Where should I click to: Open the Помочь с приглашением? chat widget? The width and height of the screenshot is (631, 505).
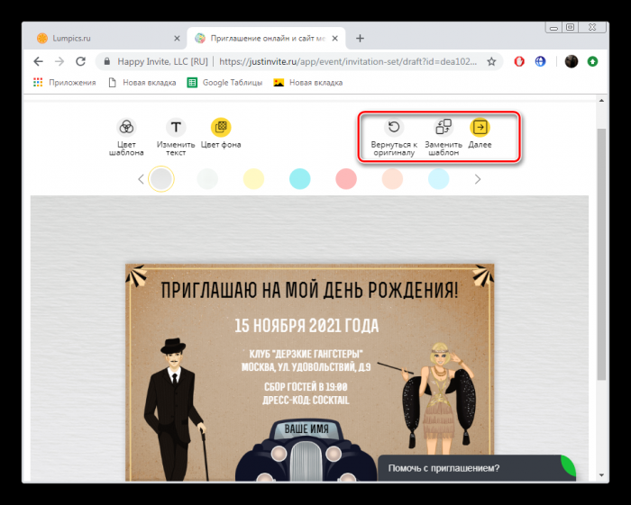click(x=477, y=468)
